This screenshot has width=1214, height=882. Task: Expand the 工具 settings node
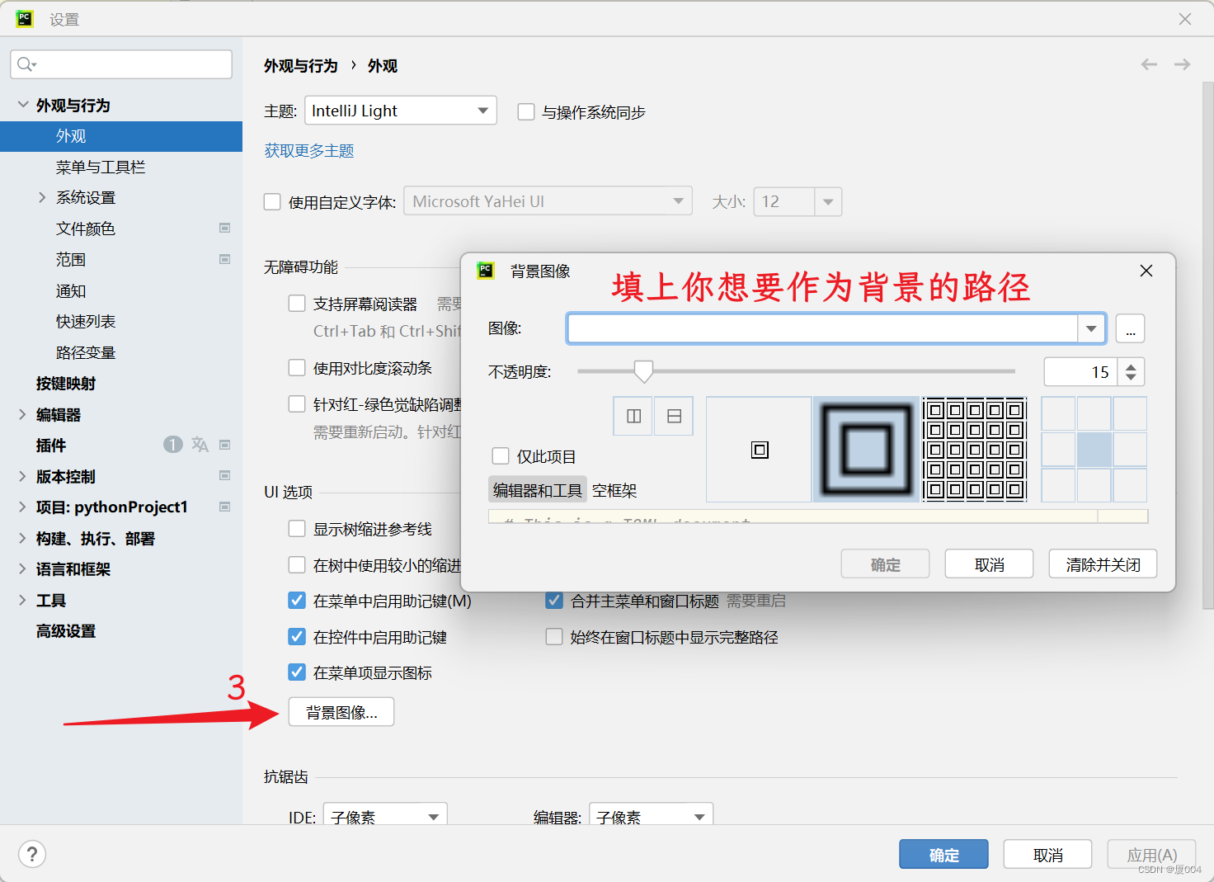pyautogui.click(x=22, y=600)
